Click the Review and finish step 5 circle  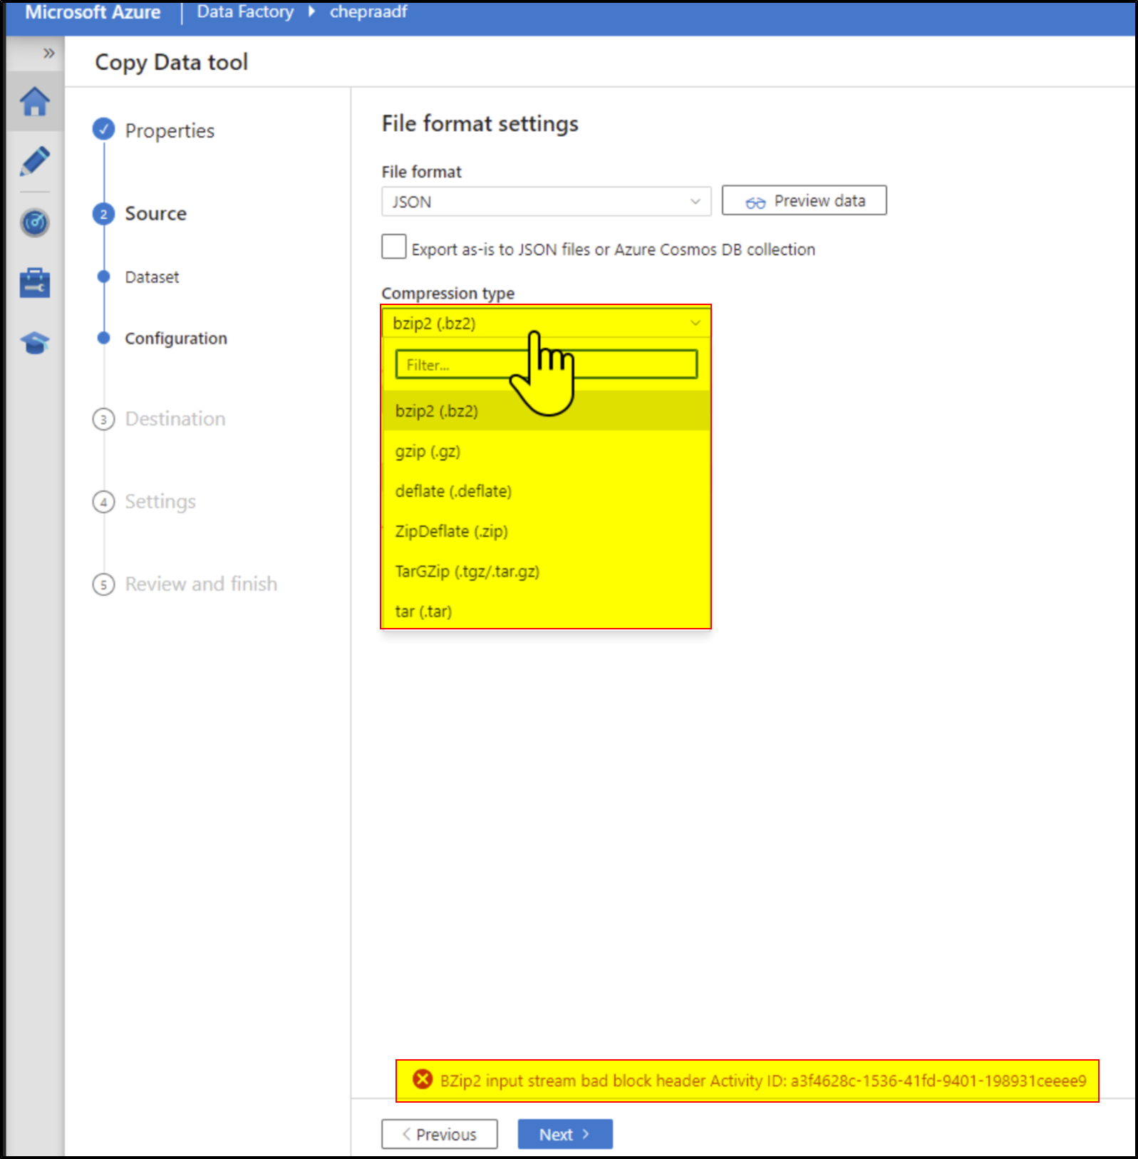pos(104,584)
